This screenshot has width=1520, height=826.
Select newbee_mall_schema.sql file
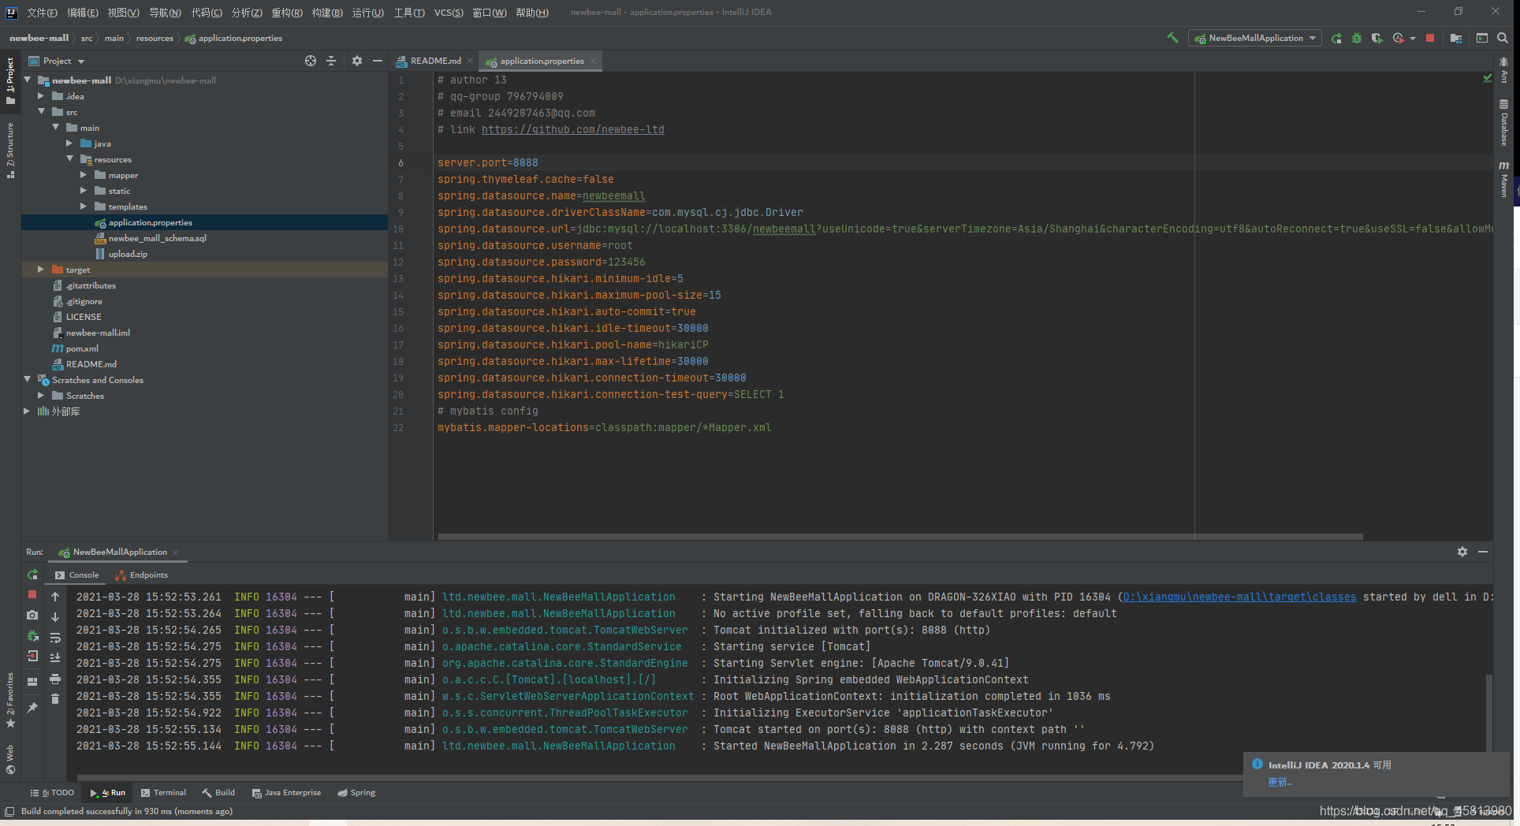point(157,238)
